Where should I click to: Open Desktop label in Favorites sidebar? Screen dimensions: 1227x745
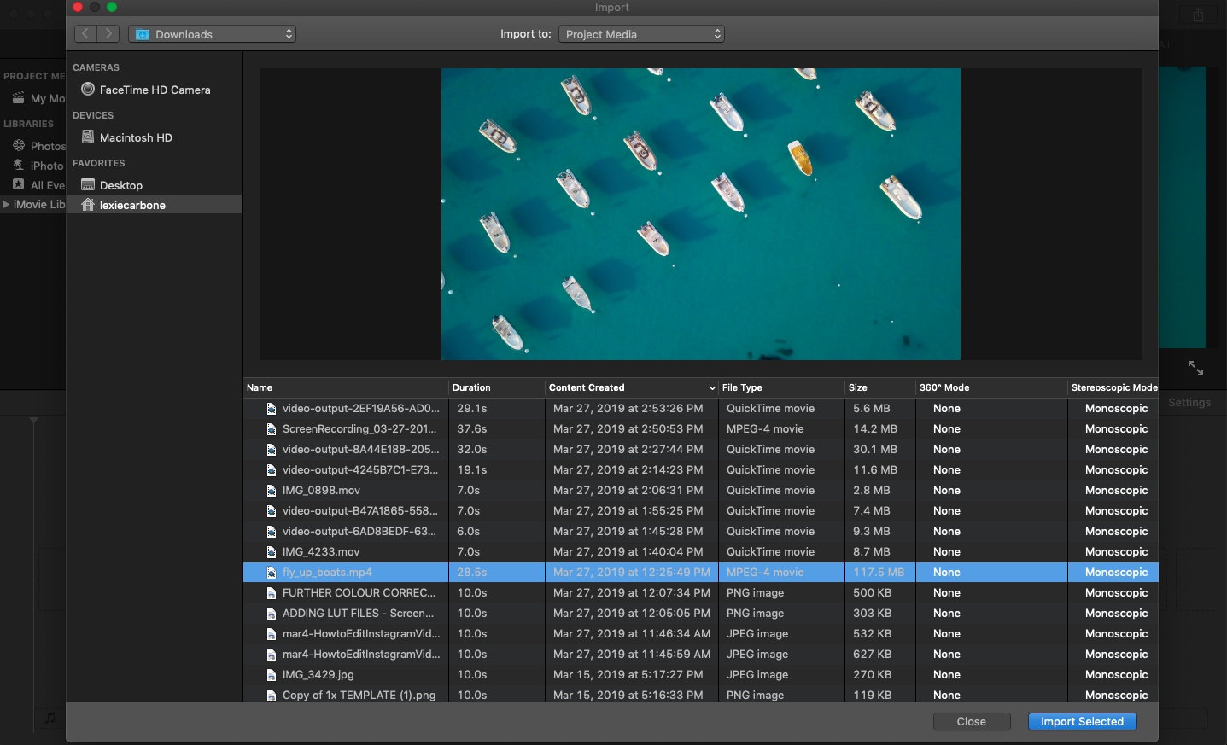coord(121,185)
